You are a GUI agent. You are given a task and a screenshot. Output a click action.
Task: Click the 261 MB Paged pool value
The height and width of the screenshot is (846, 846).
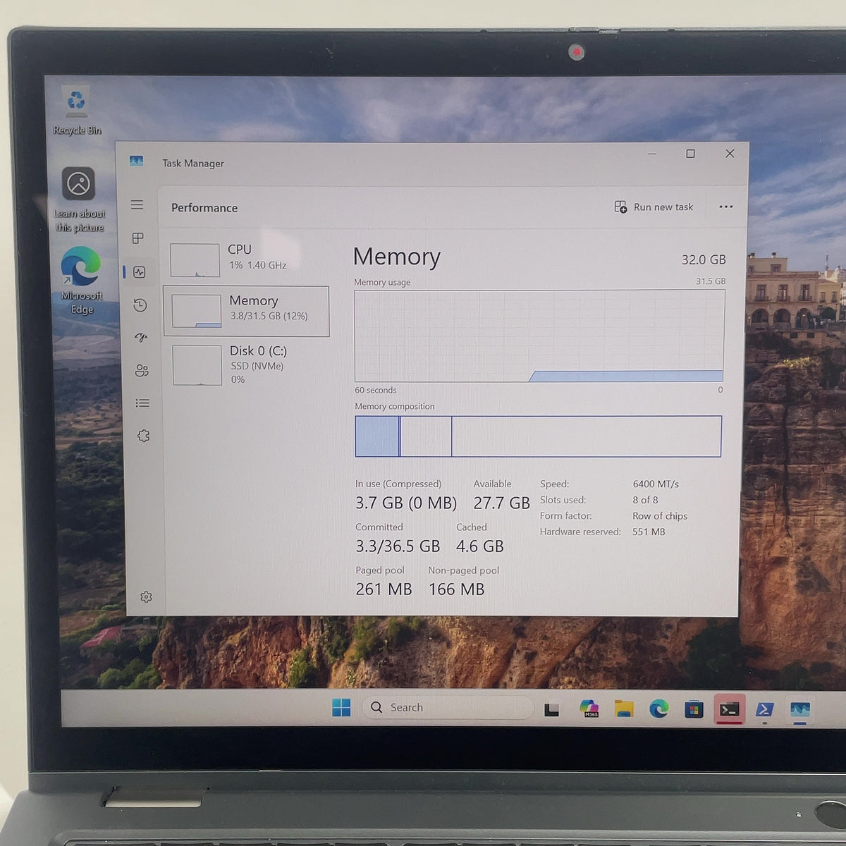pos(384,589)
